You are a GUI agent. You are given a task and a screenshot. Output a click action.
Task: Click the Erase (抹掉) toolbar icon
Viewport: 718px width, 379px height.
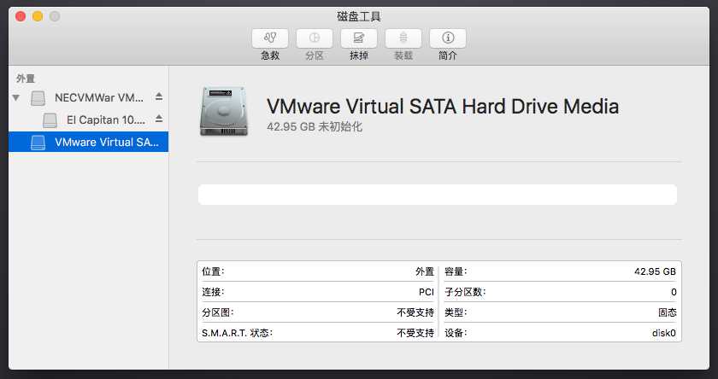pos(358,38)
